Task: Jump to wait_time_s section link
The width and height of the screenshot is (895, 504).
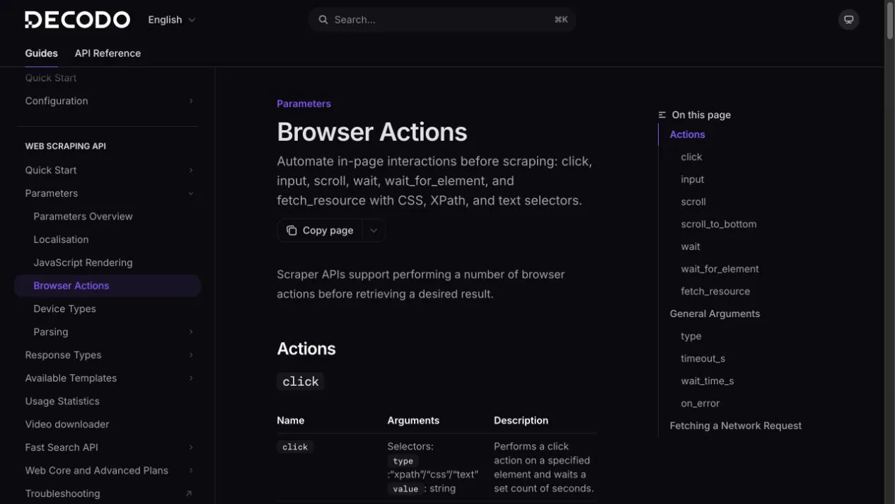Action: (x=707, y=381)
